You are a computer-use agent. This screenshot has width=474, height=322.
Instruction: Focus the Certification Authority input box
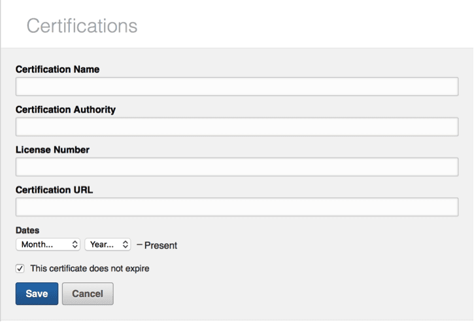point(237,127)
